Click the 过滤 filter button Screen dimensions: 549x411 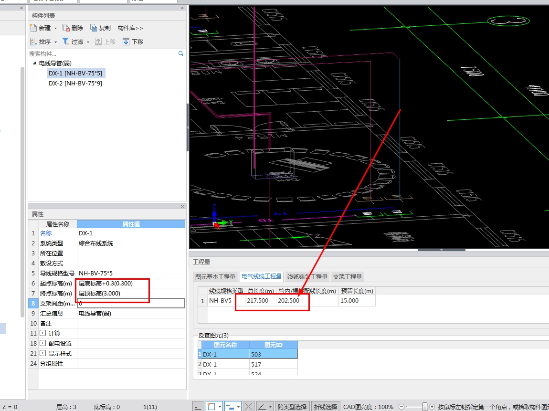point(73,42)
